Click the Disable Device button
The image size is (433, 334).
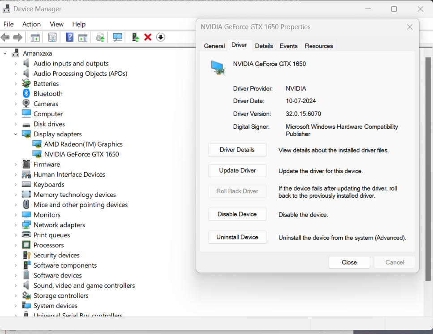coord(237,214)
